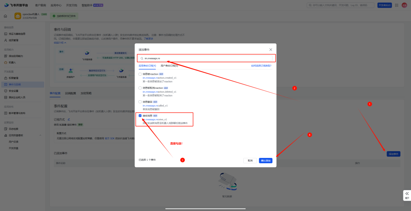Click the 确认添加 button

point(266,161)
